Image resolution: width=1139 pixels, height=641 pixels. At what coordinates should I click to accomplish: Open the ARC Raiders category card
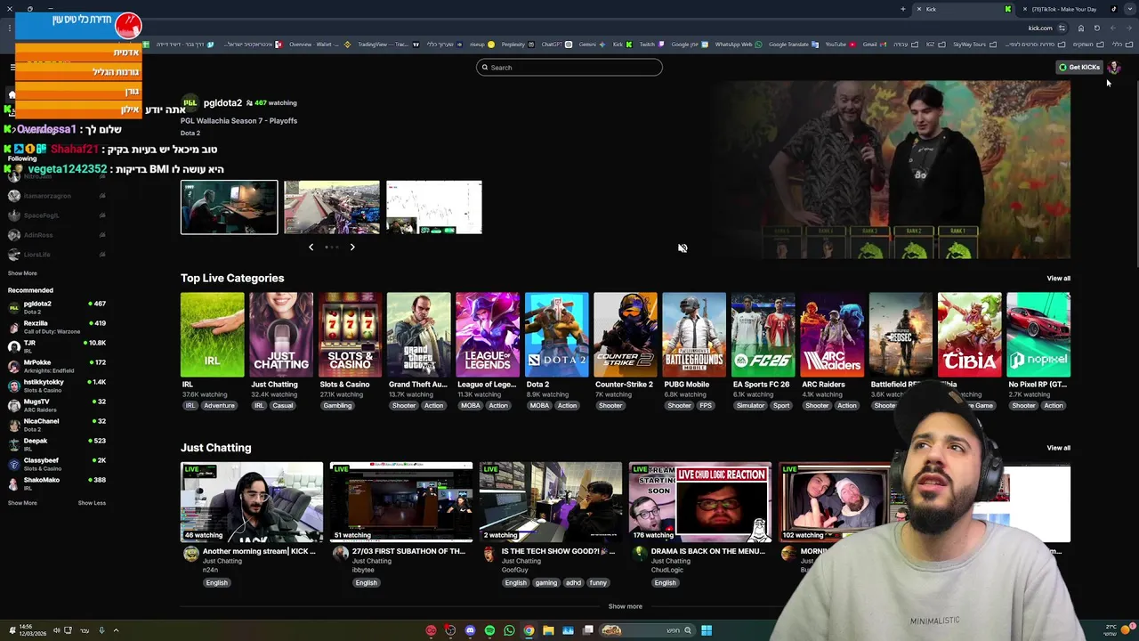(832, 335)
